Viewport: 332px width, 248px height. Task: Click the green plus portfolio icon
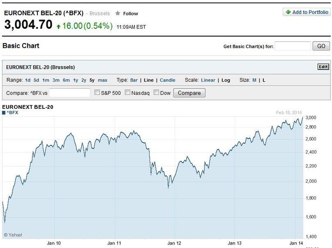[x=288, y=12]
